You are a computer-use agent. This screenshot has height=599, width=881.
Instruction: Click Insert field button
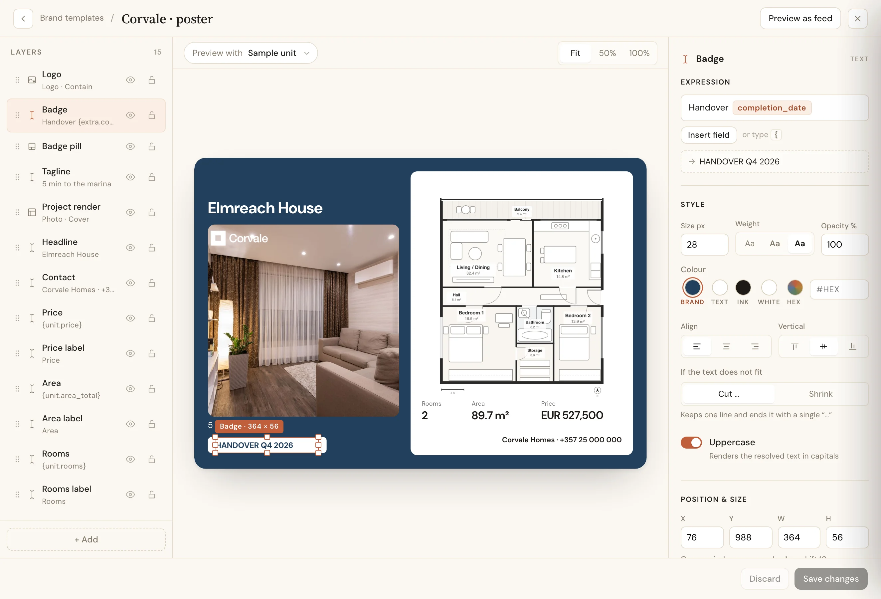709,135
